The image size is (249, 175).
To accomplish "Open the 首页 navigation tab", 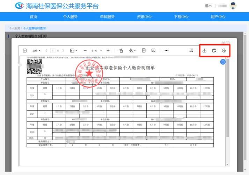I will tap(33, 17).
